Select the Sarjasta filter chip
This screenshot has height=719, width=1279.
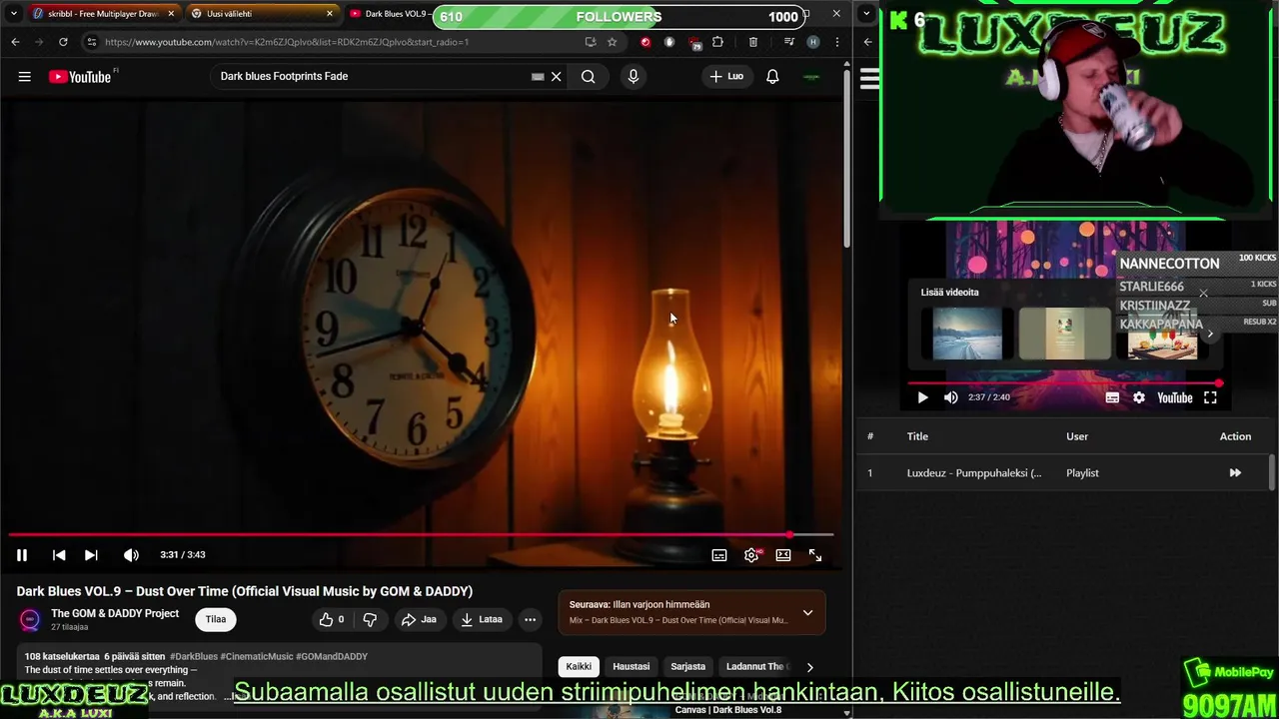[x=687, y=667]
